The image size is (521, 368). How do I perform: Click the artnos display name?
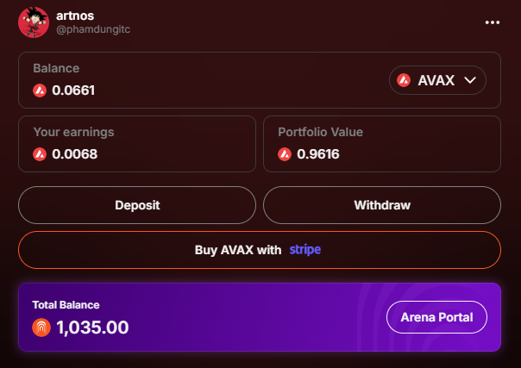click(75, 16)
